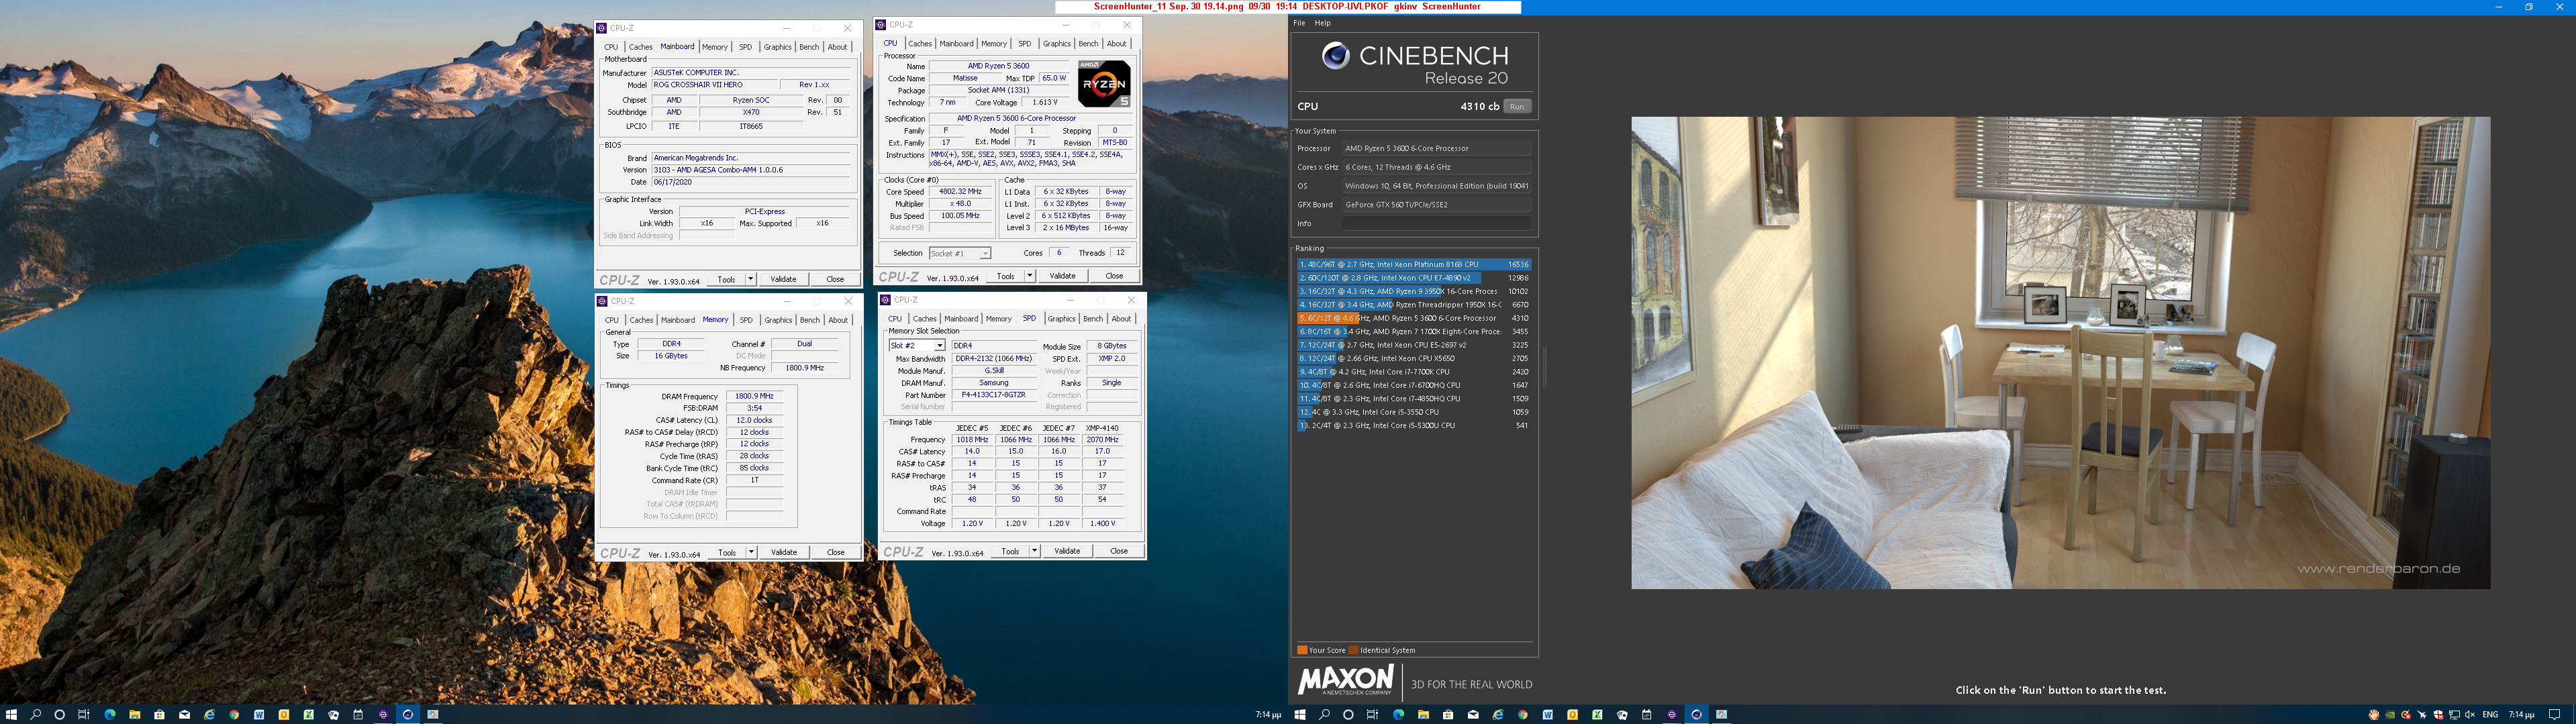Open the File menu in Cinebench
The width and height of the screenshot is (2576, 724).
(x=1299, y=23)
